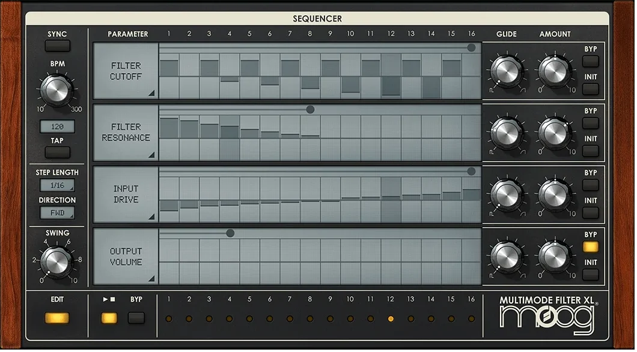
Task: Open the DIRECTION dropdown showing FWD
Action: [57, 213]
